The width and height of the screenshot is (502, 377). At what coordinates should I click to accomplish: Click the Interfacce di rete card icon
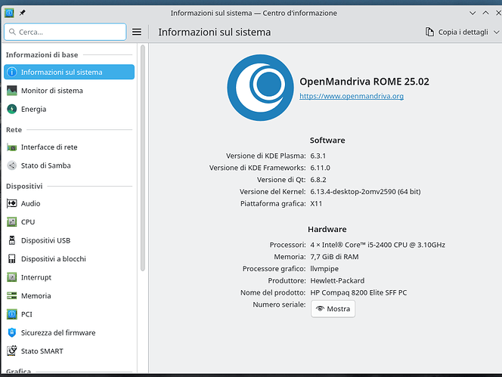[x=12, y=147]
